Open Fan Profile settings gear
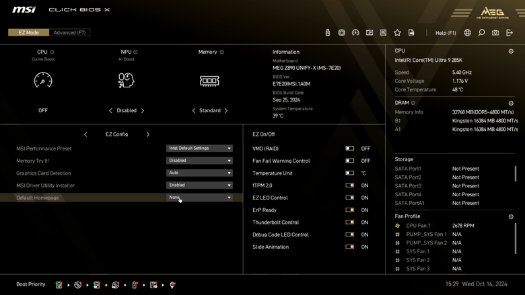 (x=511, y=217)
